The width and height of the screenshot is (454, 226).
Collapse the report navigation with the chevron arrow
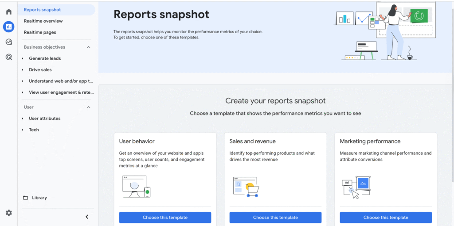[87, 217]
